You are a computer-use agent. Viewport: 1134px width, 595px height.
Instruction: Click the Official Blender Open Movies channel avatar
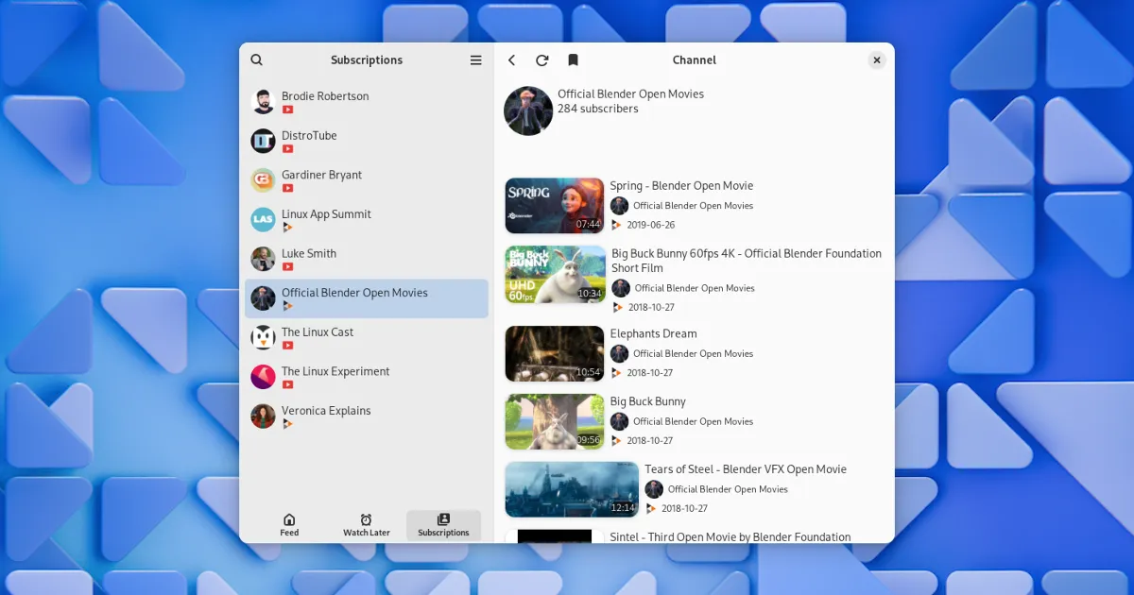click(528, 110)
